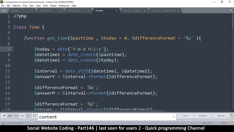
Task: Open the tab list dropdown arrow
Action: [231, 10]
